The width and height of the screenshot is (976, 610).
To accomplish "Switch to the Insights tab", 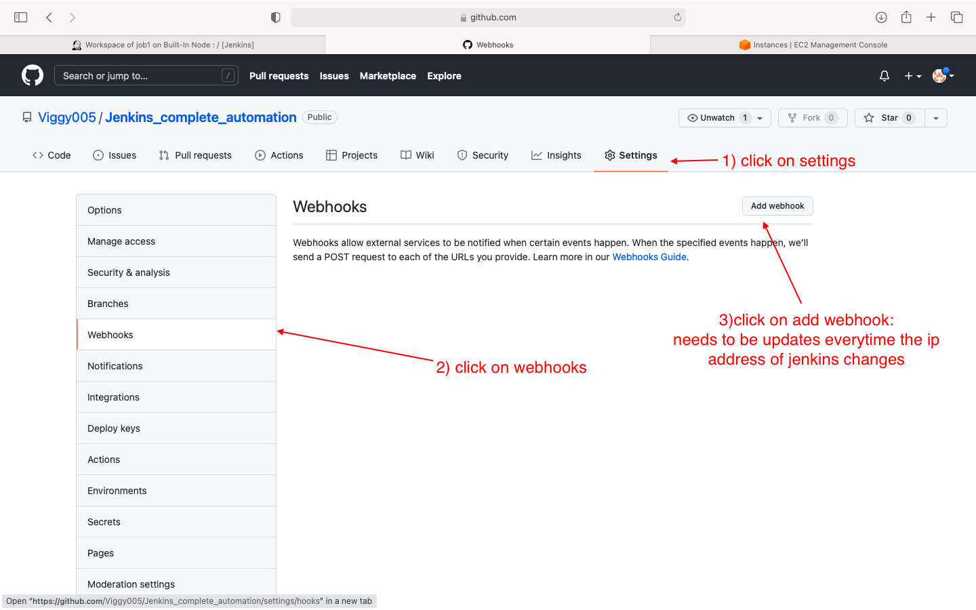I will coord(556,155).
